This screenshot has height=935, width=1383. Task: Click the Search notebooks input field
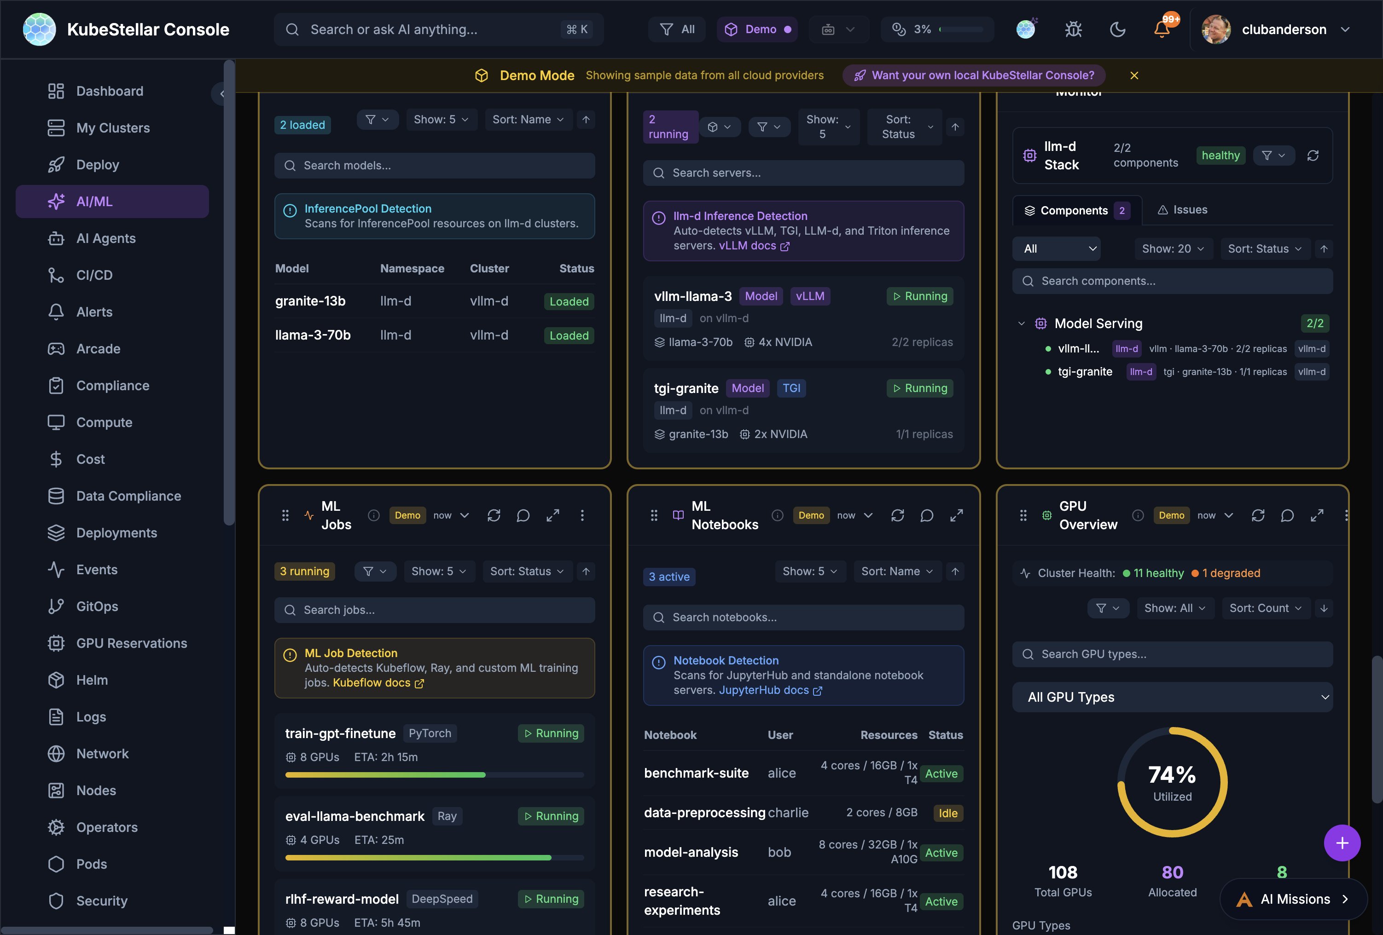[x=803, y=618]
